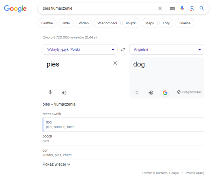Switch to the Finanse tab
This screenshot has height=179, width=218.
(x=185, y=23)
